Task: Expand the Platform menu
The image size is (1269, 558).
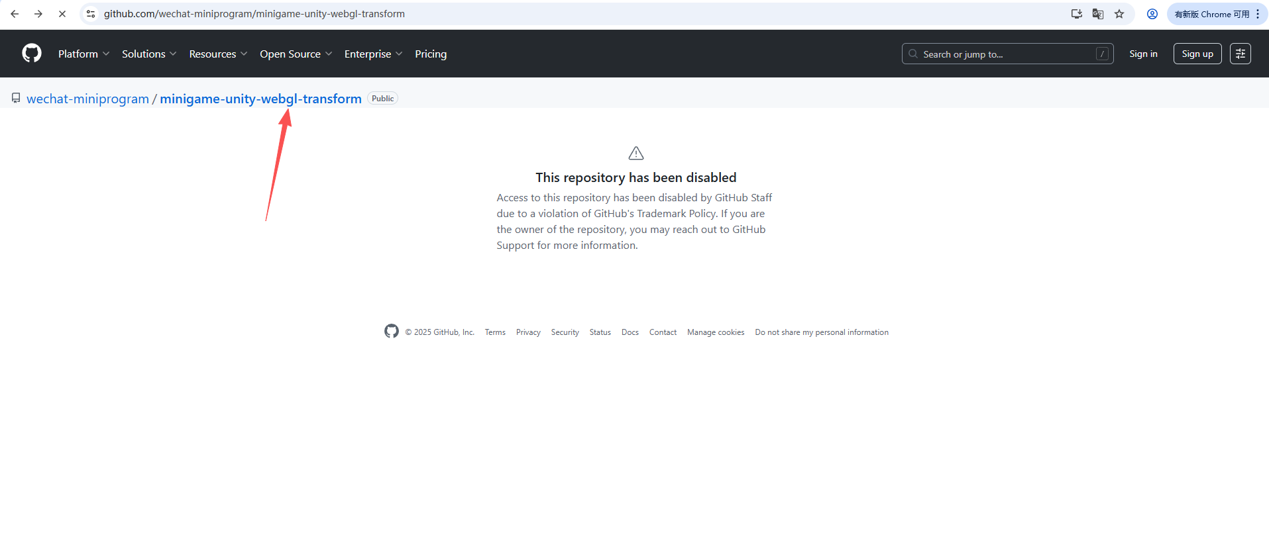Action: pos(83,54)
